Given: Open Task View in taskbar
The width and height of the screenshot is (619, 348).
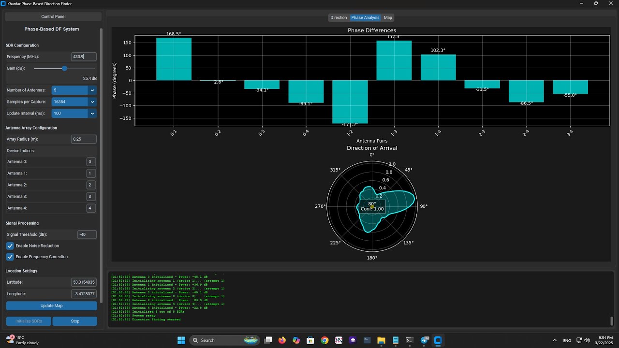Looking at the screenshot, I should (x=268, y=340).
